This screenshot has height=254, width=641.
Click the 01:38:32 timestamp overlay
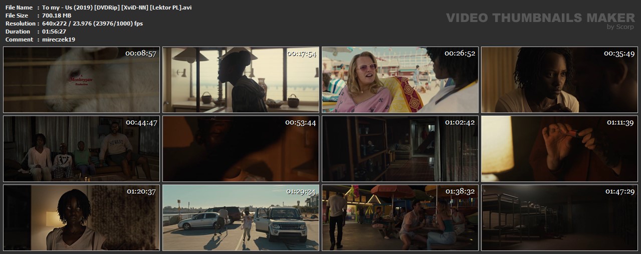(461, 191)
